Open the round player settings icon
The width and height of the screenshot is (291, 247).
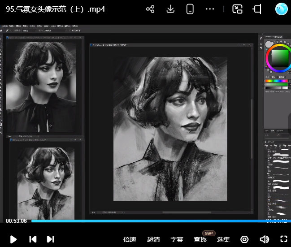pyautogui.click(x=244, y=239)
